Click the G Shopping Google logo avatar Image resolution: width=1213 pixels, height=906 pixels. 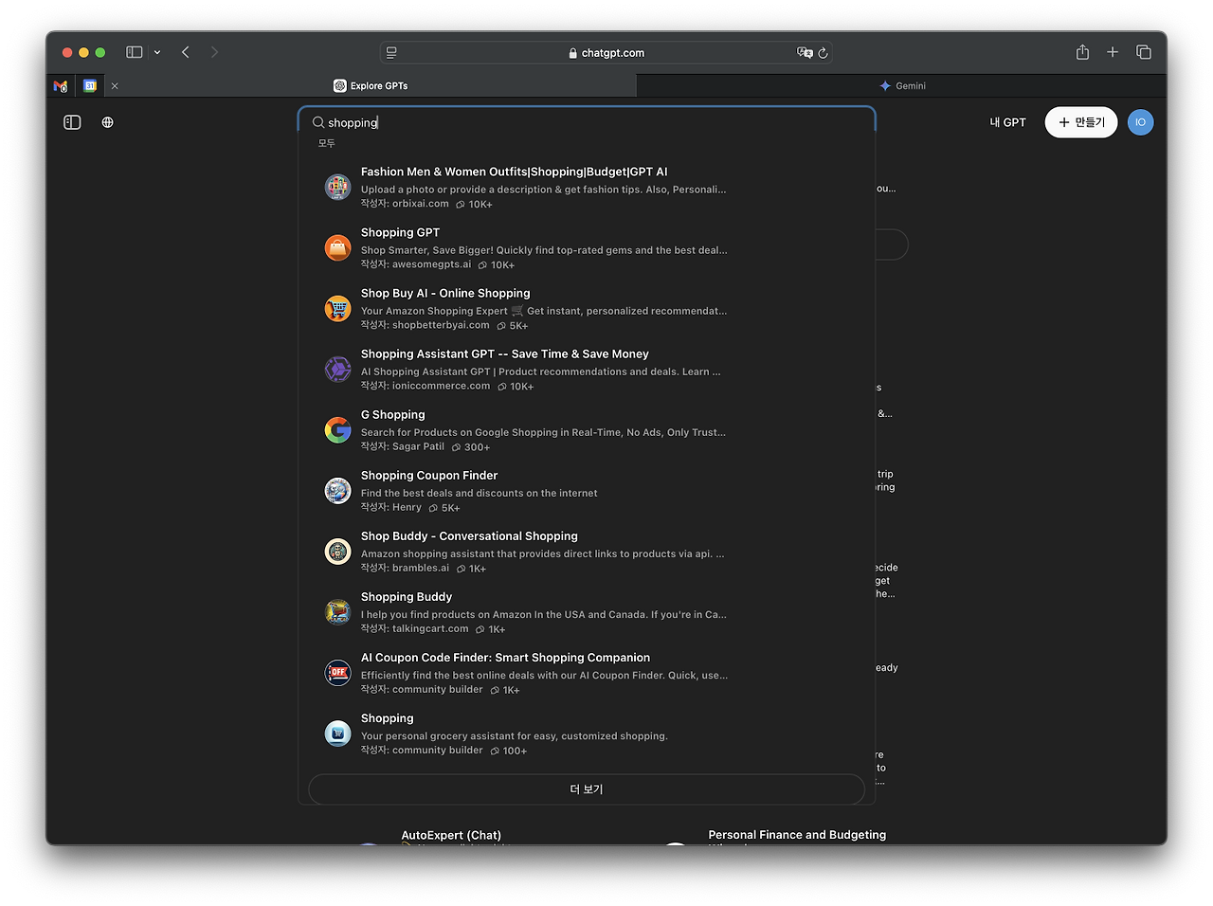[x=337, y=429]
